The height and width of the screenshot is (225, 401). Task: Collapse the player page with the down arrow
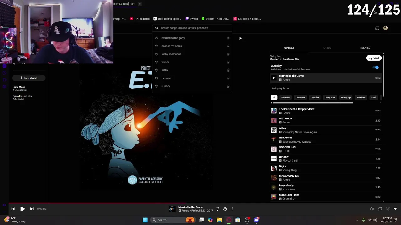(x=395, y=209)
